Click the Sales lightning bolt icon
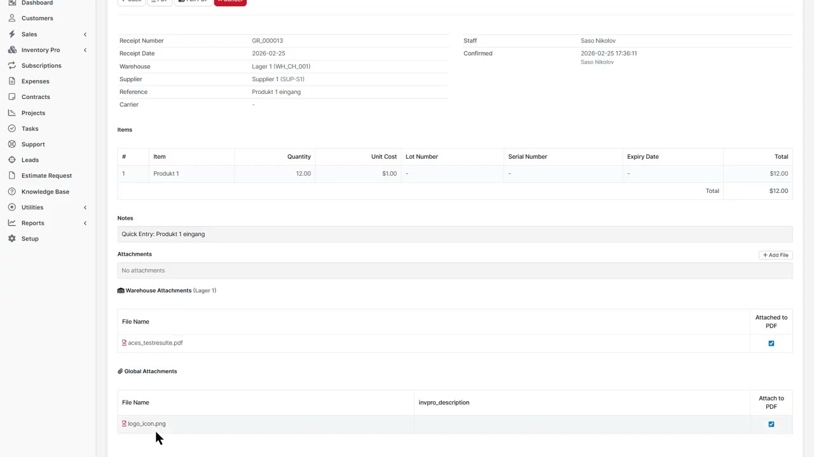Viewport: 814px width, 457px height. point(12,34)
